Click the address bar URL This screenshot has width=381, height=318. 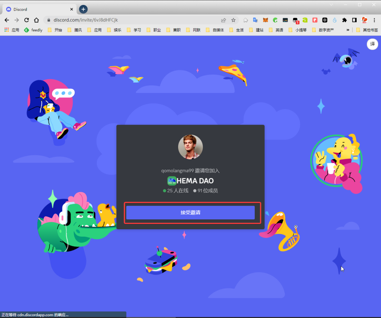click(x=86, y=20)
